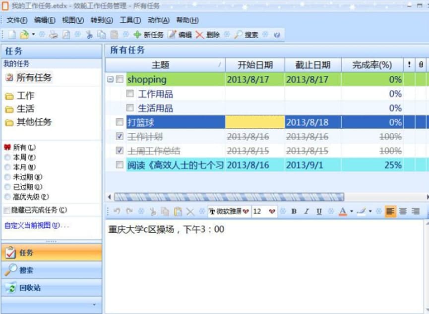Open the dropdown arrow beside Open folder icon

(x=33, y=35)
